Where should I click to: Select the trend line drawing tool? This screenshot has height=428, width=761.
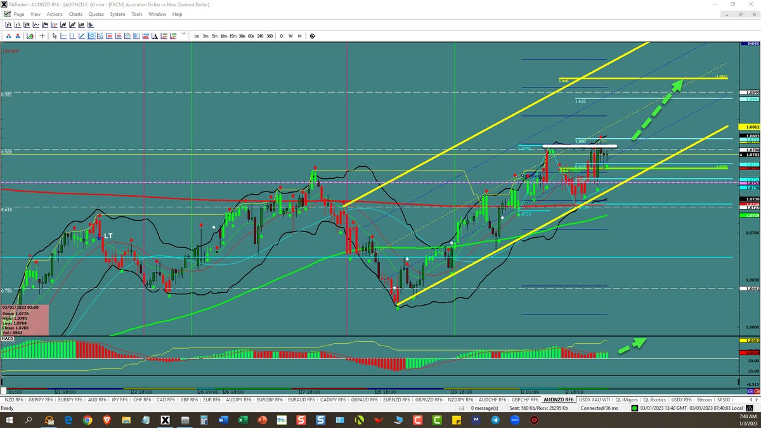[x=82, y=36]
